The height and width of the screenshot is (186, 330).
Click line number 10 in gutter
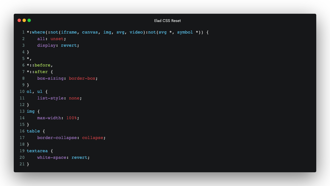(22, 91)
